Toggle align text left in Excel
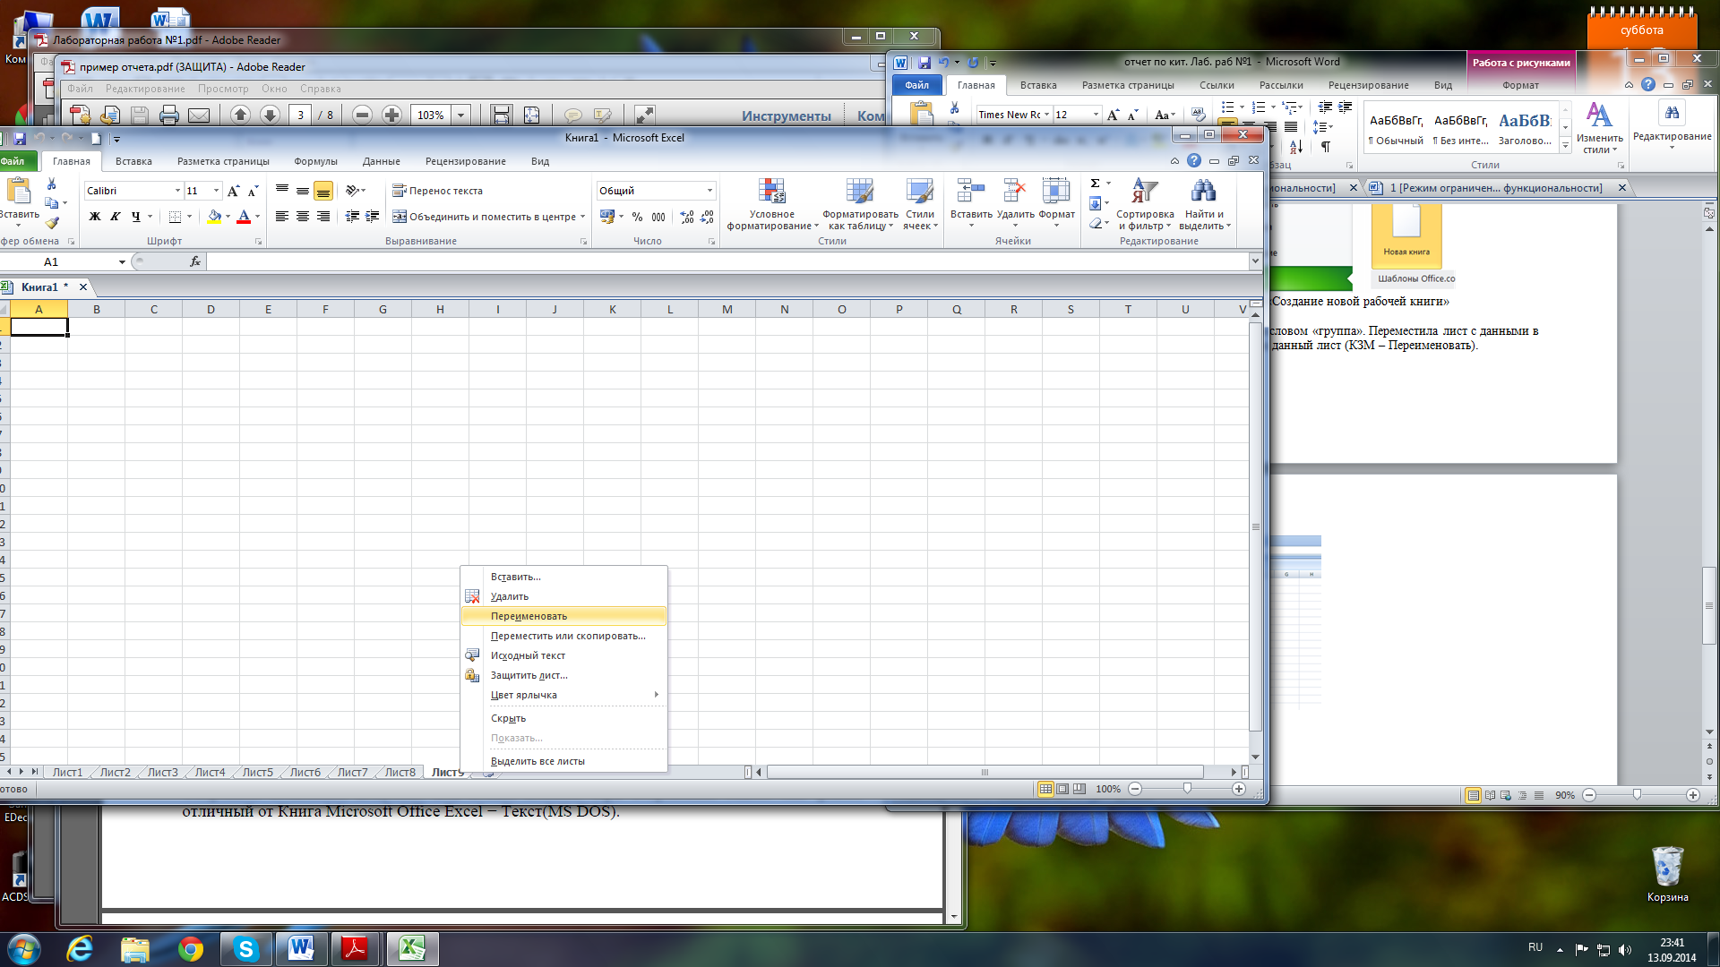The image size is (1720, 967). click(x=282, y=217)
